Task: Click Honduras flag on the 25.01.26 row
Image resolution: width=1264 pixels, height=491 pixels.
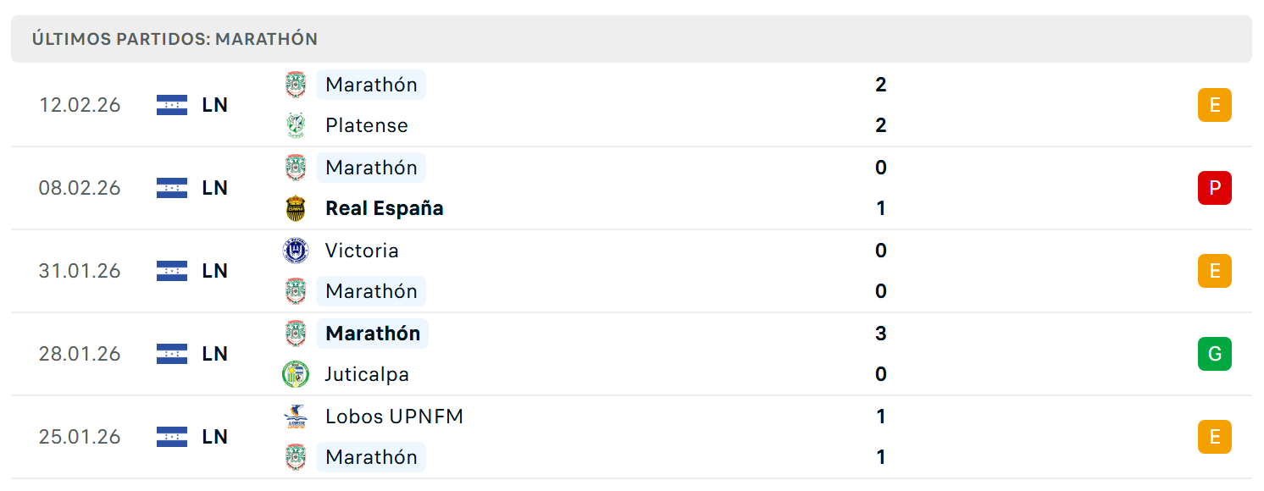Action: tap(172, 437)
